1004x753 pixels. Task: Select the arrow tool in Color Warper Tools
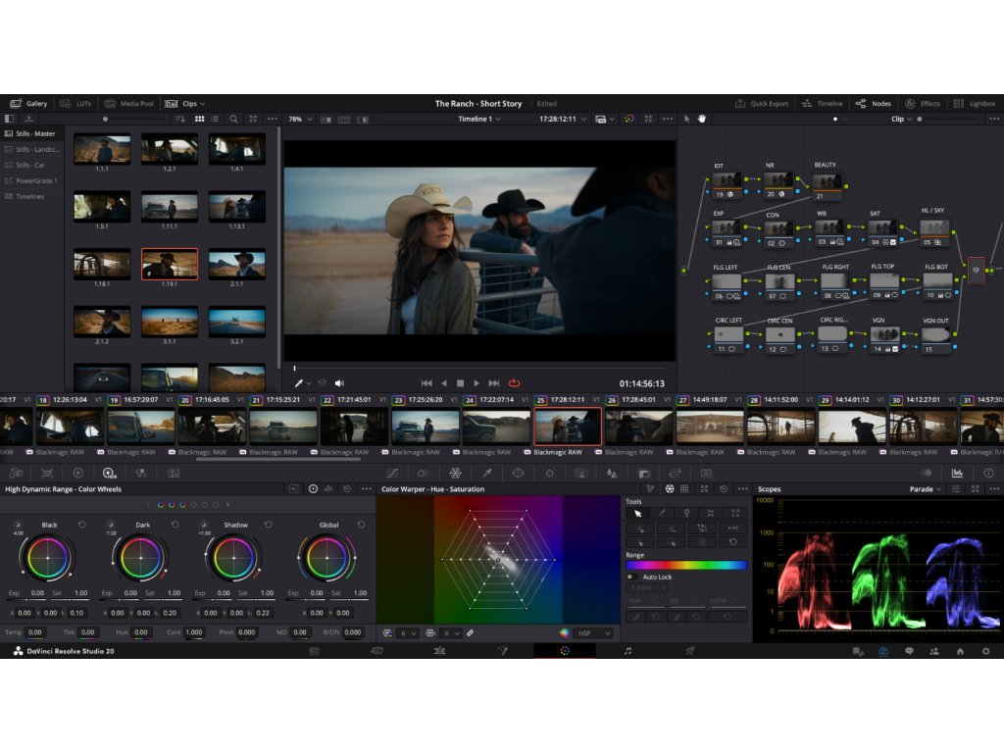pyautogui.click(x=637, y=513)
